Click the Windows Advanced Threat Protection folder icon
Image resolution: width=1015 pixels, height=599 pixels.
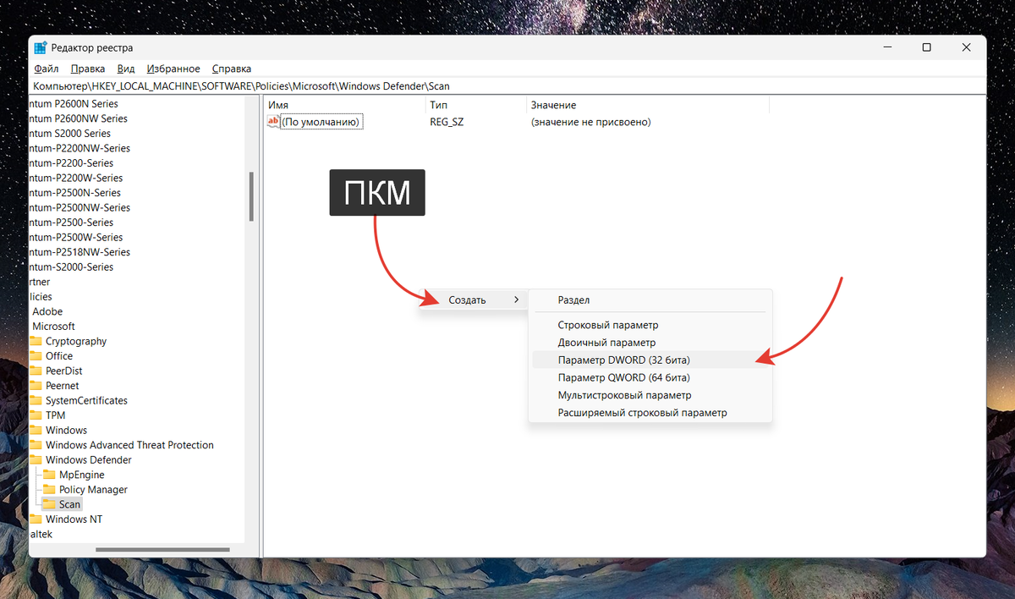coord(36,445)
